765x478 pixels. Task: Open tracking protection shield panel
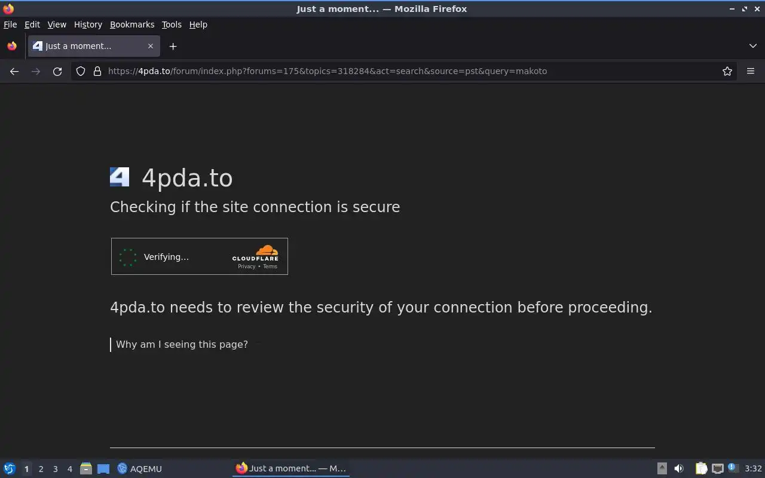pyautogui.click(x=81, y=71)
